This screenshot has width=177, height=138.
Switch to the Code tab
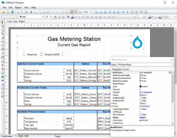point(10,21)
